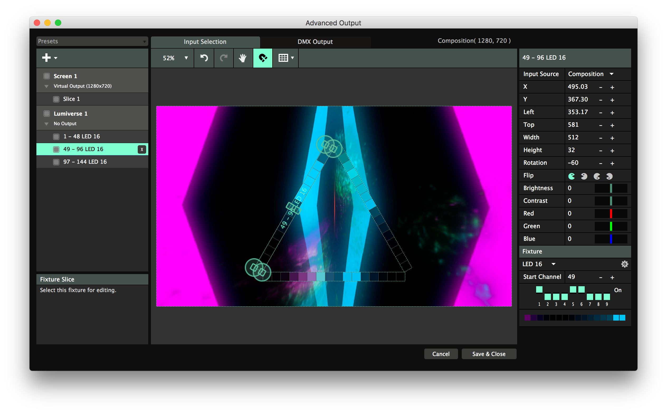Toggle checkbox for 97 – 144 LED 16
667x413 pixels.
coord(56,162)
